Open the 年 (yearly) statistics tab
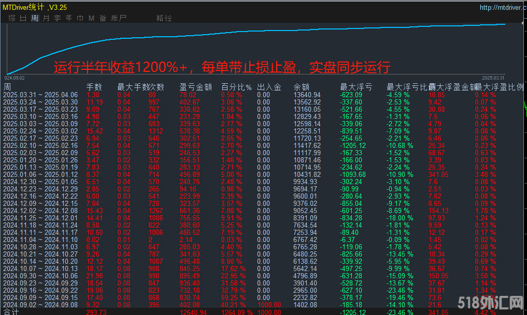The width and height of the screenshot is (527, 315). (69, 18)
